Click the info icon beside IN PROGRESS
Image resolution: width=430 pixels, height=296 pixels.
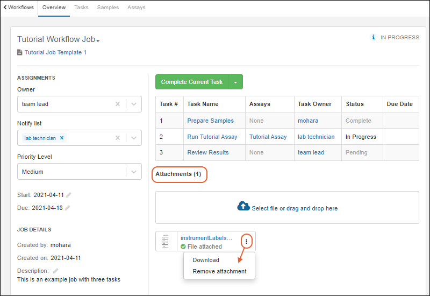click(374, 38)
